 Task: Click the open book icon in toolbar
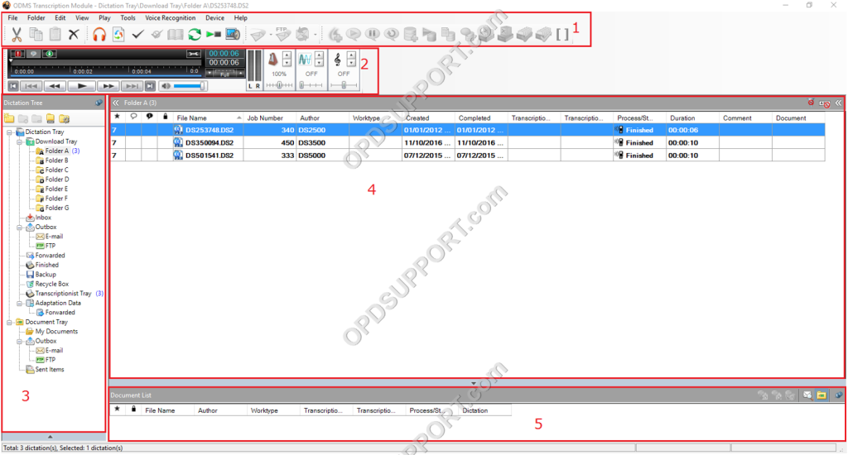[176, 35]
